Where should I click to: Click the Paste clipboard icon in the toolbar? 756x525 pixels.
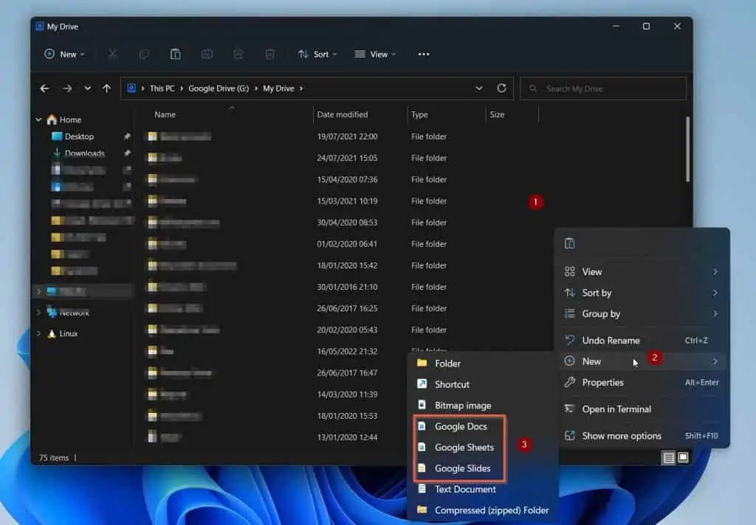[176, 54]
